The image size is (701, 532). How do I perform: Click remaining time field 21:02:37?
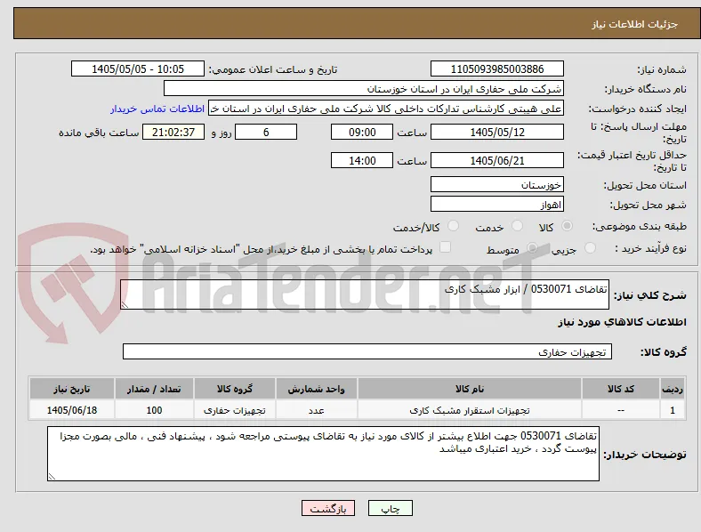click(x=173, y=132)
